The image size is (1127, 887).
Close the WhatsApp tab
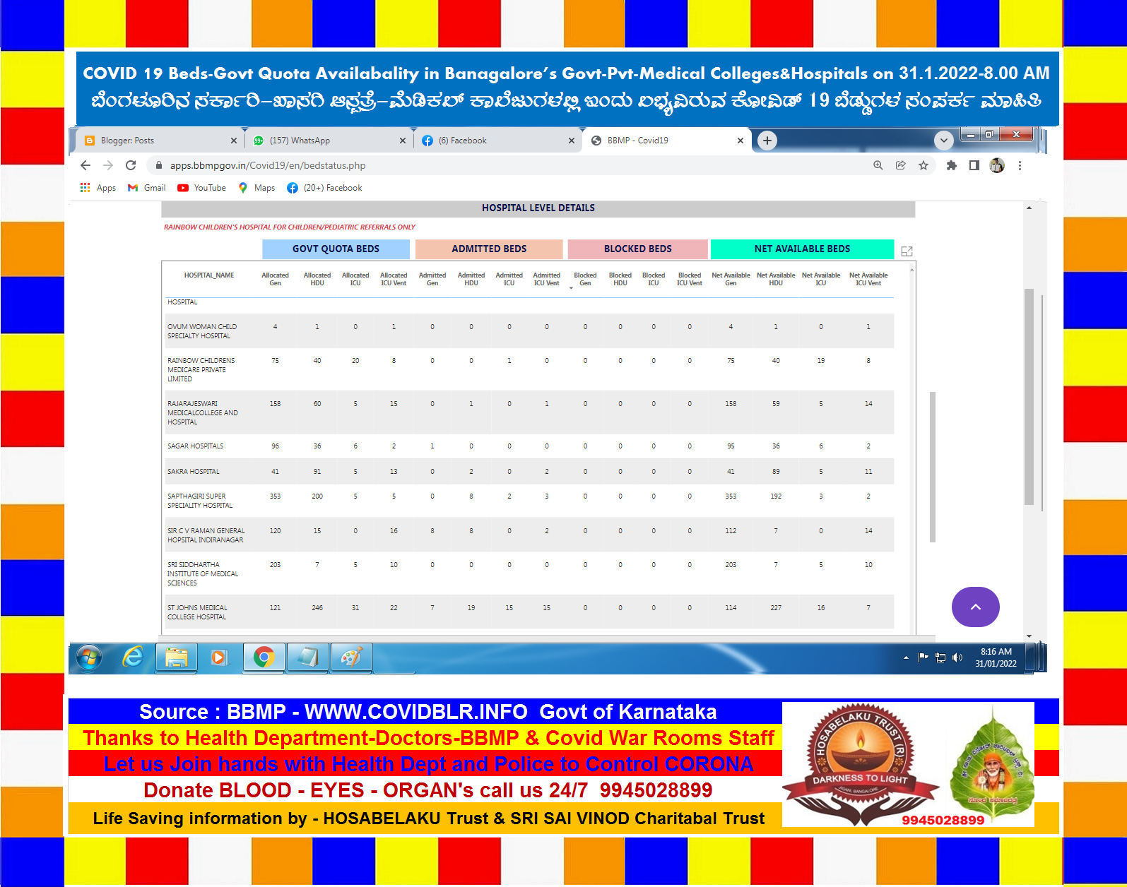403,141
